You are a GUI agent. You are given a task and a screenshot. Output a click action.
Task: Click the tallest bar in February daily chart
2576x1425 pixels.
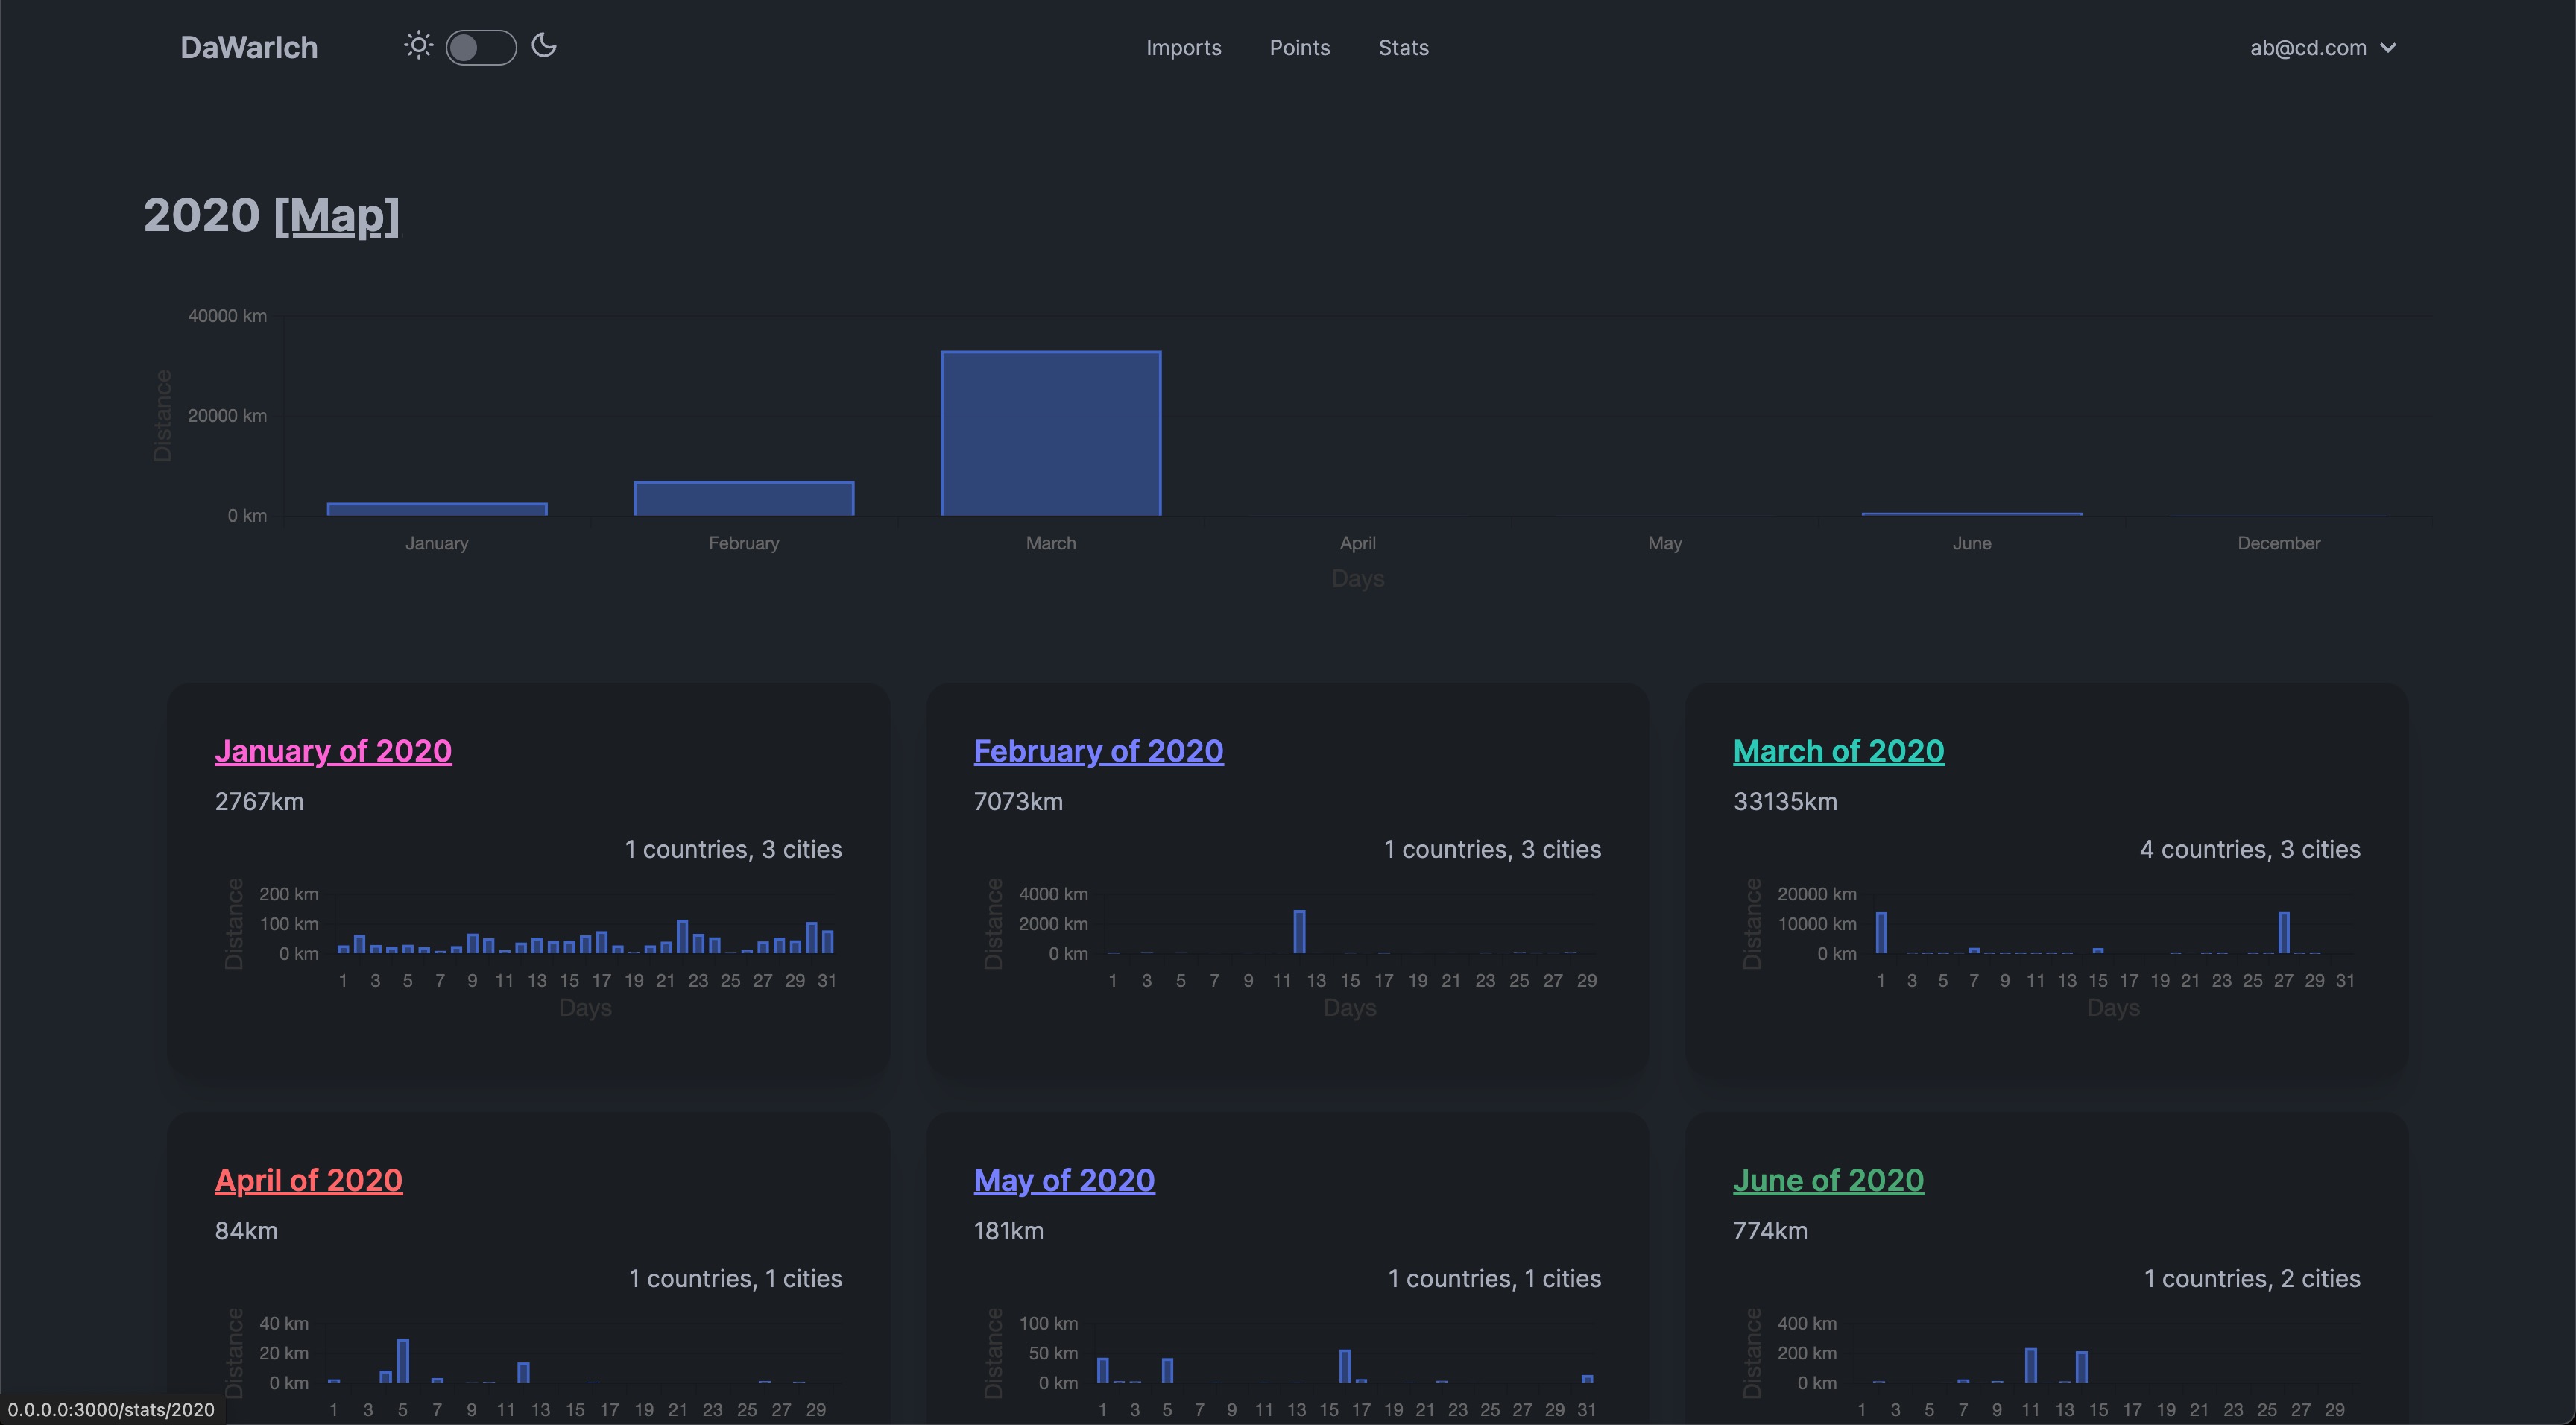(x=1299, y=932)
